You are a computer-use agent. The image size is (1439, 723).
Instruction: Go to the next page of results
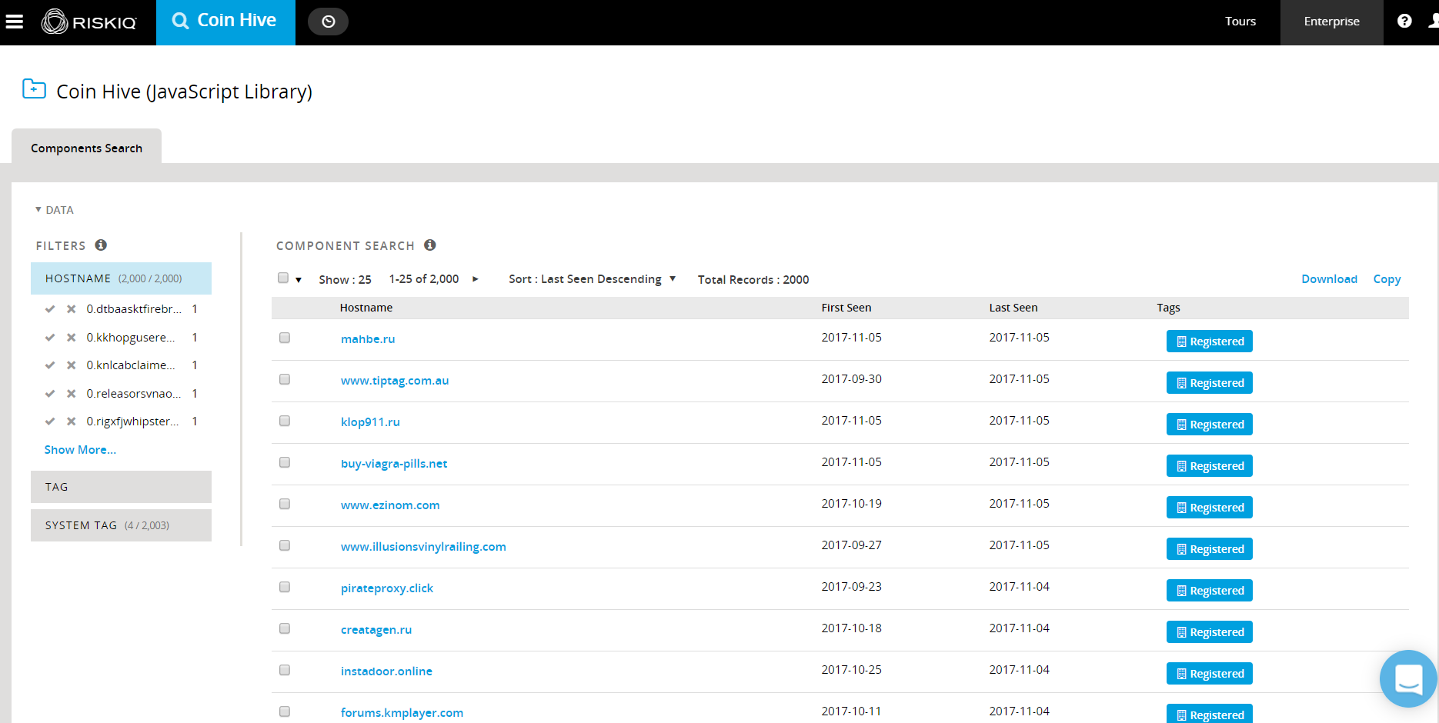[476, 279]
